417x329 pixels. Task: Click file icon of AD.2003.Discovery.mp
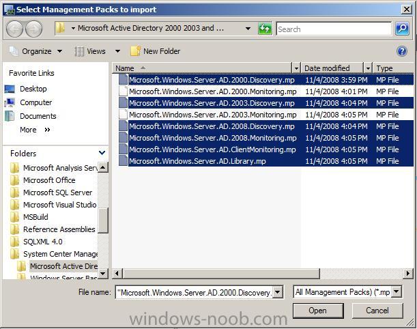click(123, 103)
